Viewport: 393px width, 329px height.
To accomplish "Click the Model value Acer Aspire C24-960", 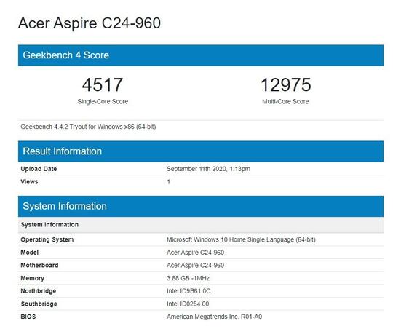I will pos(196,253).
